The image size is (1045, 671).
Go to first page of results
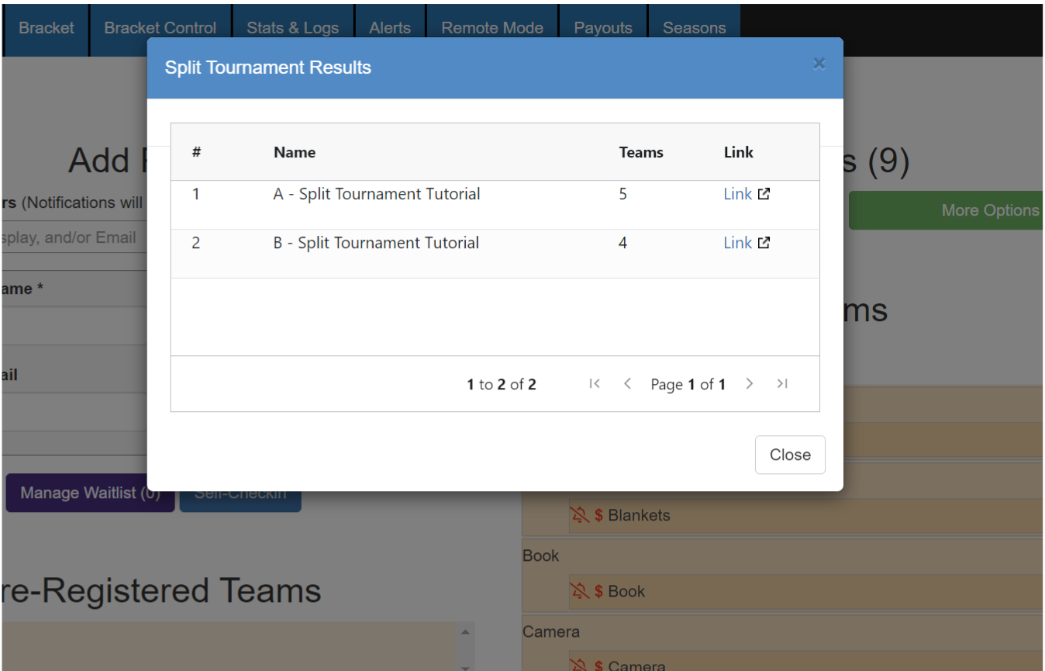point(595,383)
